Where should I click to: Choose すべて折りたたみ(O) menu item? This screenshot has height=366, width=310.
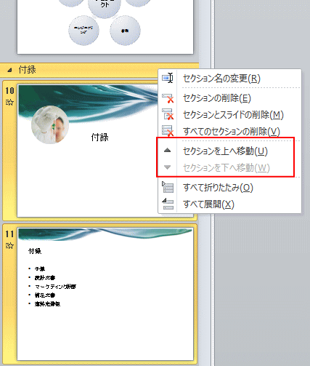218,188
